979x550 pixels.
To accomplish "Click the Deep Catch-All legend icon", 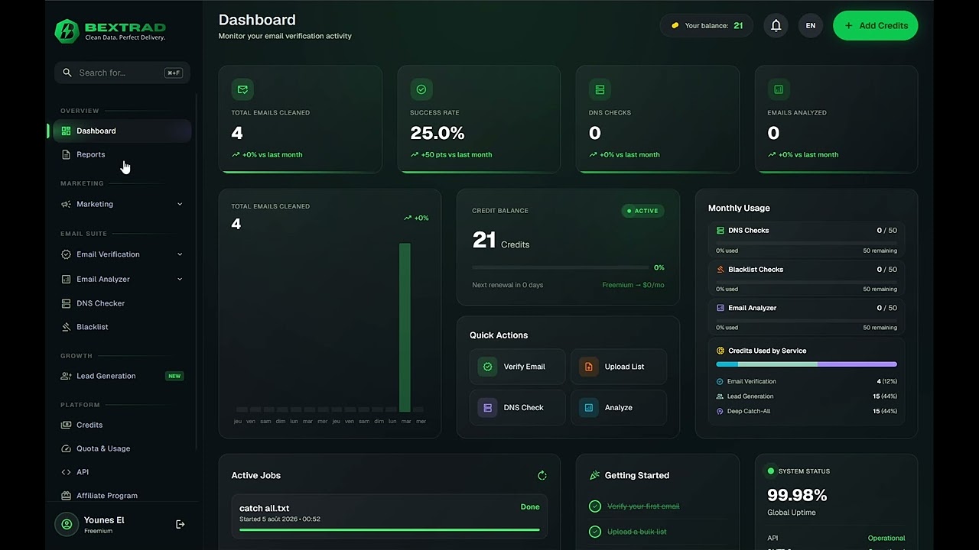I will (x=720, y=411).
